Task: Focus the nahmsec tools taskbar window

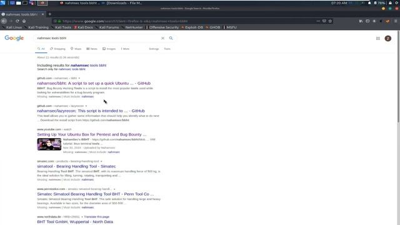Action: coord(80,3)
